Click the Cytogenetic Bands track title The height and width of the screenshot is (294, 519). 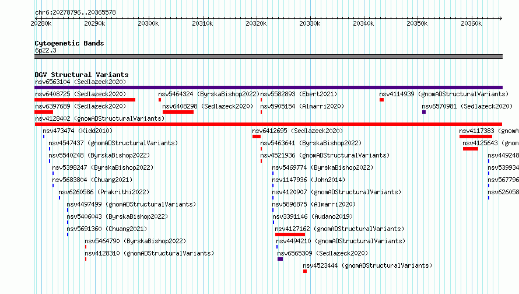[x=69, y=43]
